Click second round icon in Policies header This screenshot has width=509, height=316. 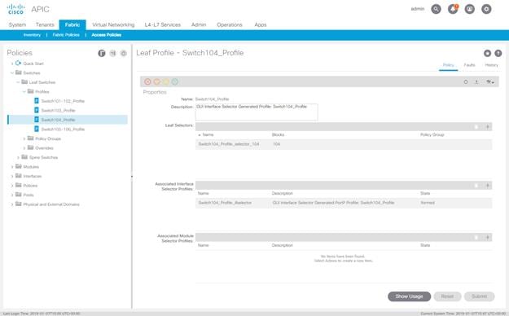pyautogui.click(x=112, y=53)
